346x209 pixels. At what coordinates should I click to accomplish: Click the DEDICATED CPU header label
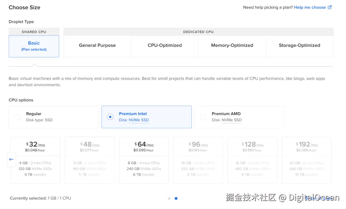click(198, 32)
